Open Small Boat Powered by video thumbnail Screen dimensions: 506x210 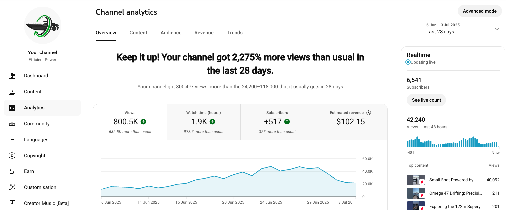point(416,180)
